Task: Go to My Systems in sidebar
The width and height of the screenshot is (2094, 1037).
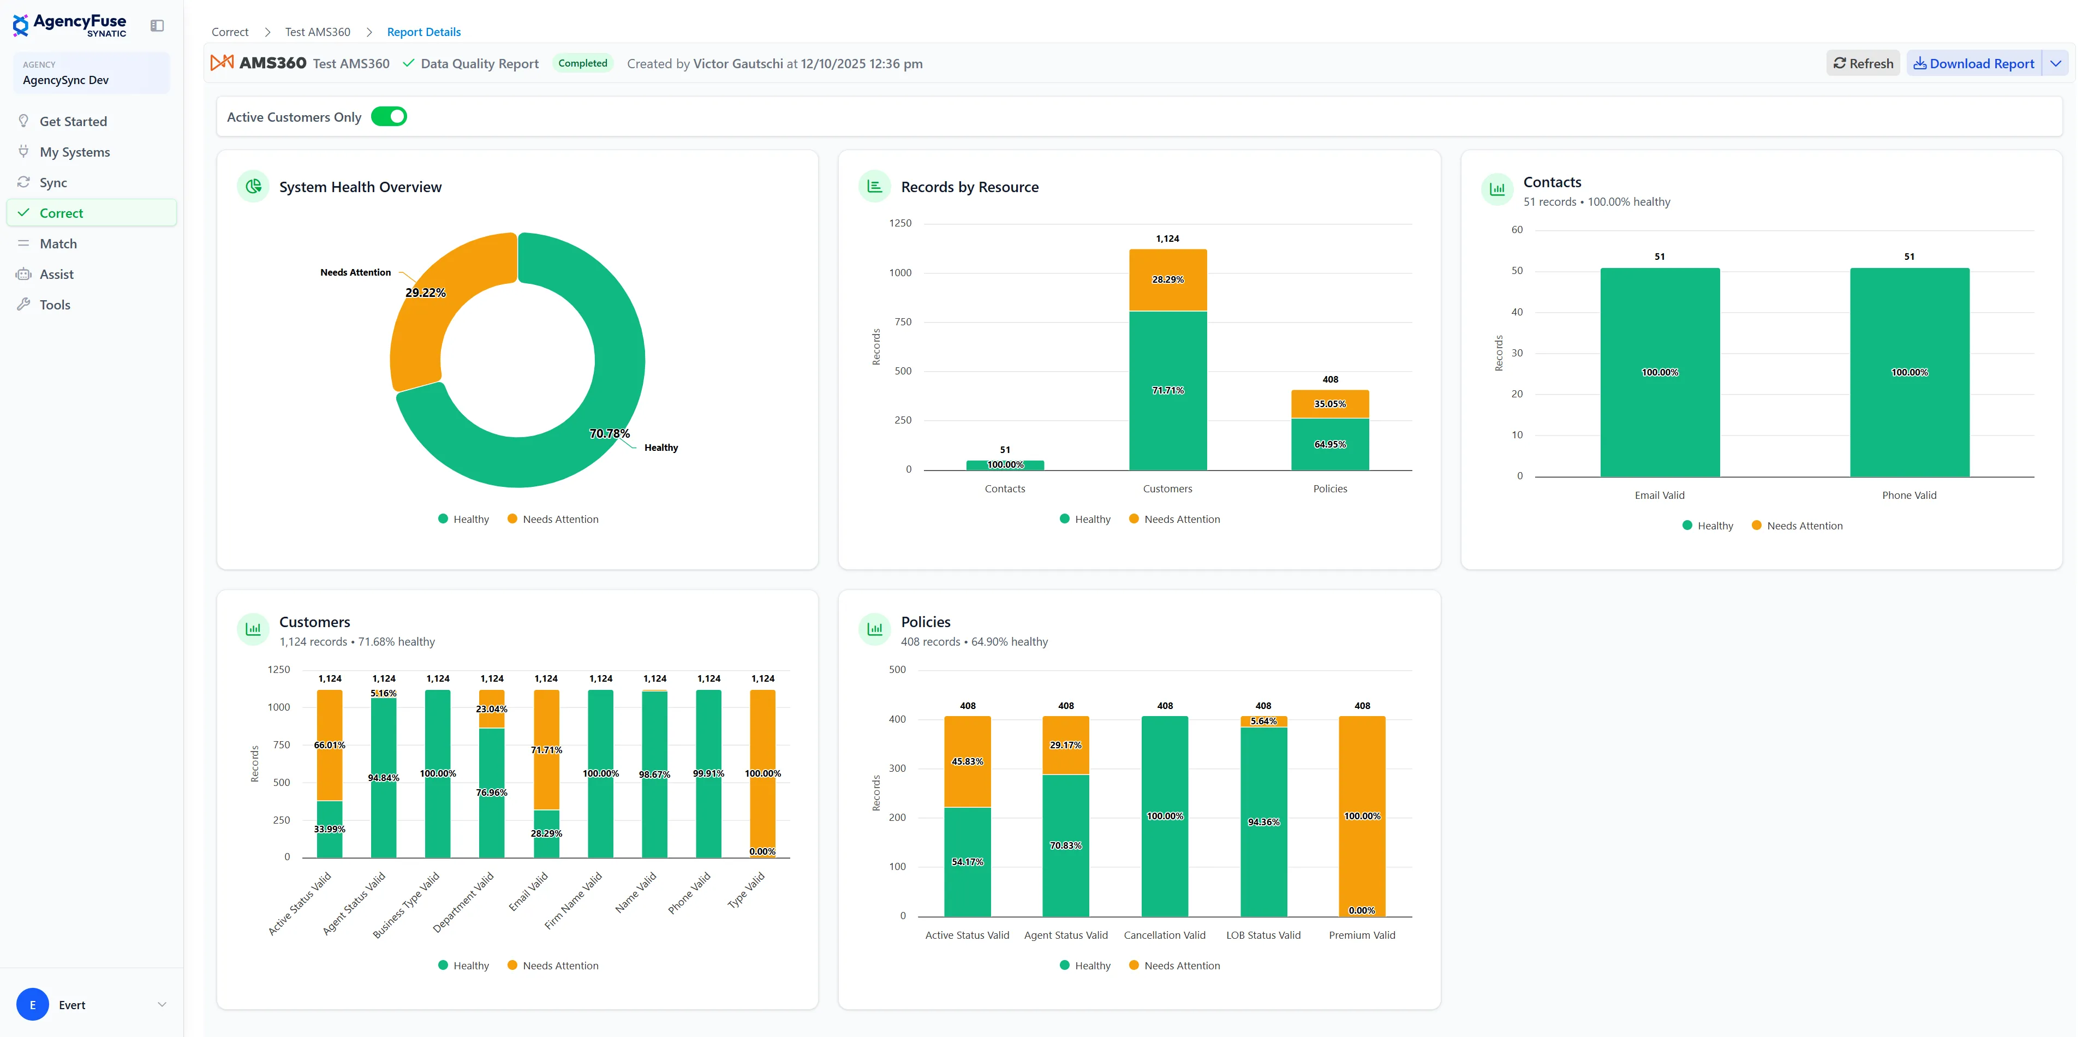Action: (x=75, y=152)
